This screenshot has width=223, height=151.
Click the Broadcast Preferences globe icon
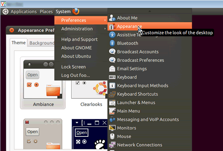pyautogui.click(x=112, y=60)
